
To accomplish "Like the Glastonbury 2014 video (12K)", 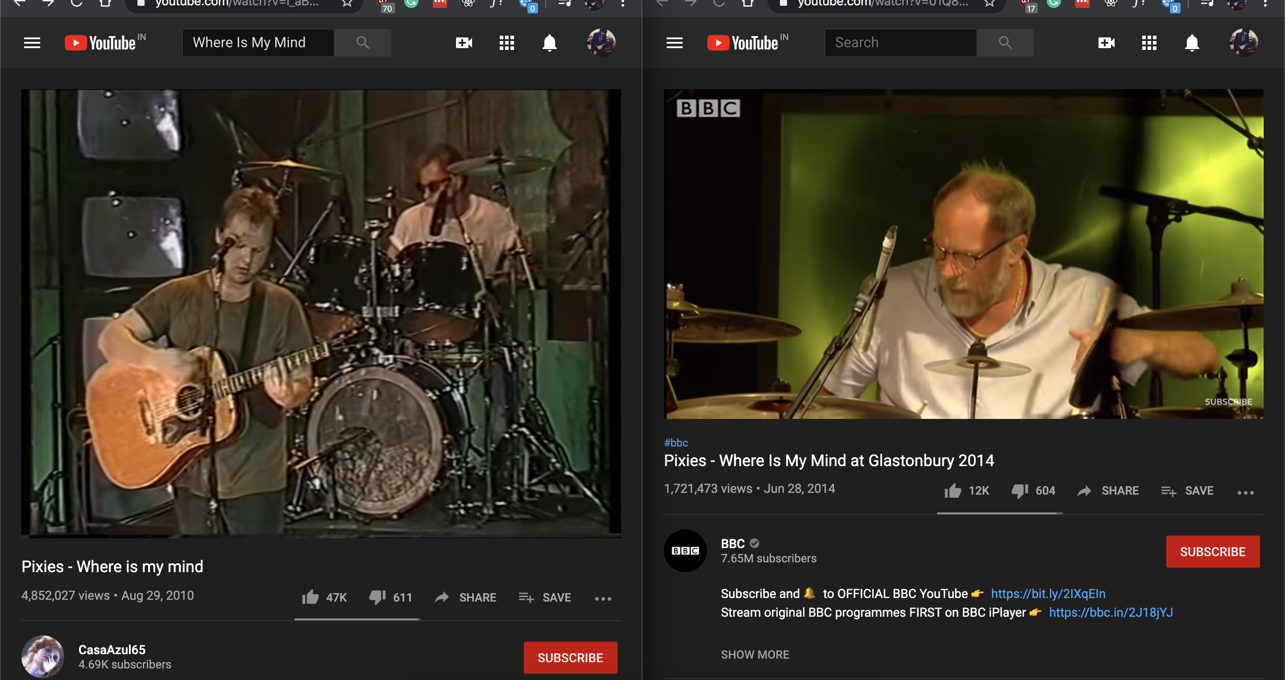I will [x=967, y=491].
